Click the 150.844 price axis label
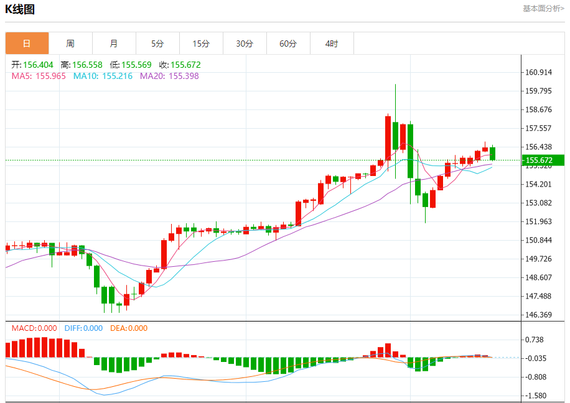This screenshot has width=570, height=403. pos(538,240)
